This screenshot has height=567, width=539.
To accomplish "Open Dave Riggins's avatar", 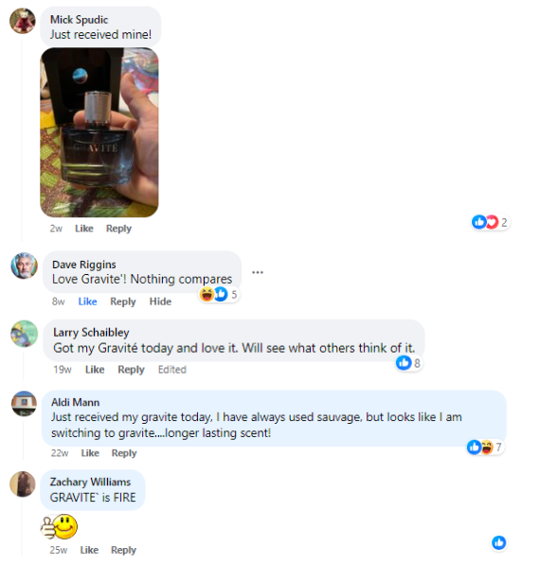I will [x=25, y=265].
